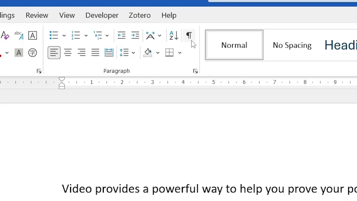357x201 pixels.
Task: Click the word "powerful" in document
Action: tap(175, 189)
